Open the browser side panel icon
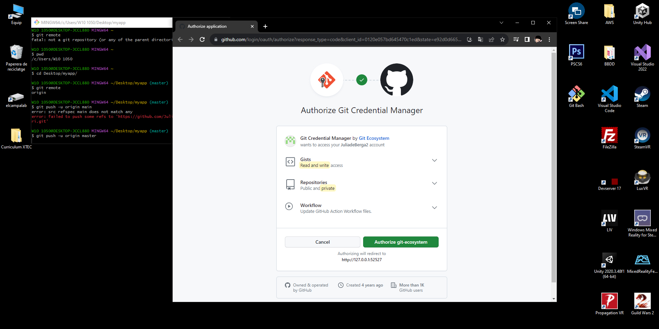This screenshot has height=329, width=659. [x=527, y=39]
